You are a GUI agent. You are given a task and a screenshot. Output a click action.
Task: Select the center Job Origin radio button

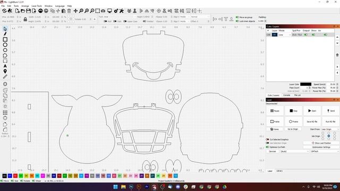pyautogui.click(x=329, y=136)
